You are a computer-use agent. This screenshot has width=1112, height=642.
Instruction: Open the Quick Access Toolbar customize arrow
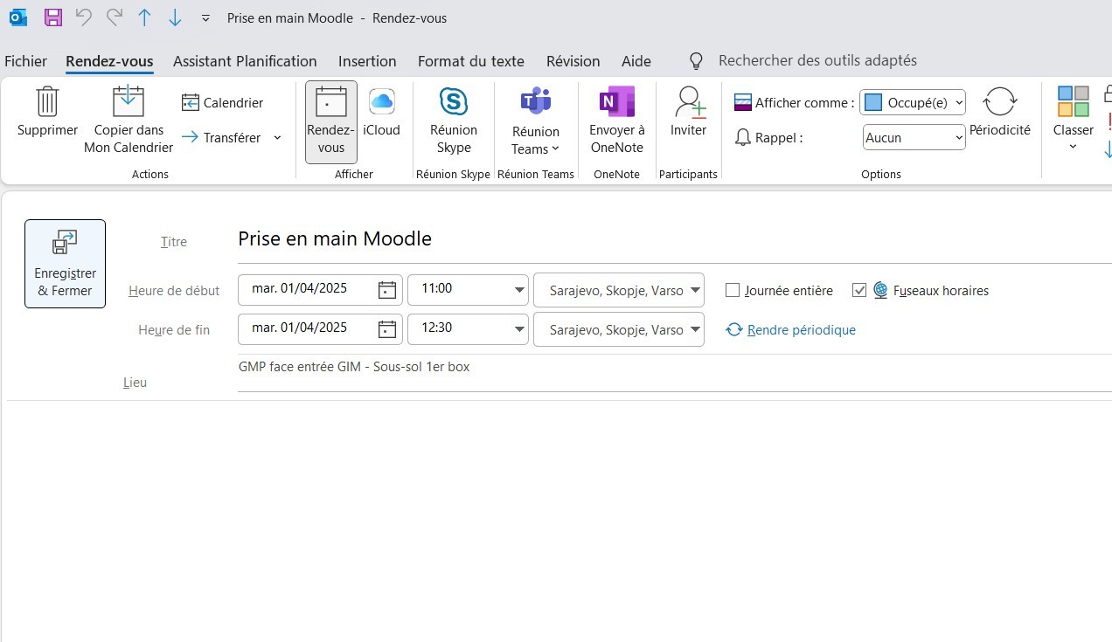point(205,18)
